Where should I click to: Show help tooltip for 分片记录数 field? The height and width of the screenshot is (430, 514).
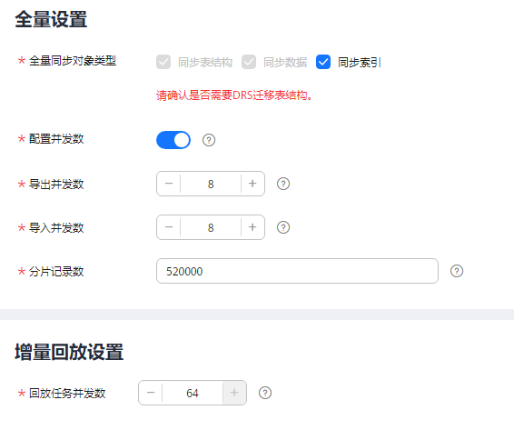tap(457, 271)
